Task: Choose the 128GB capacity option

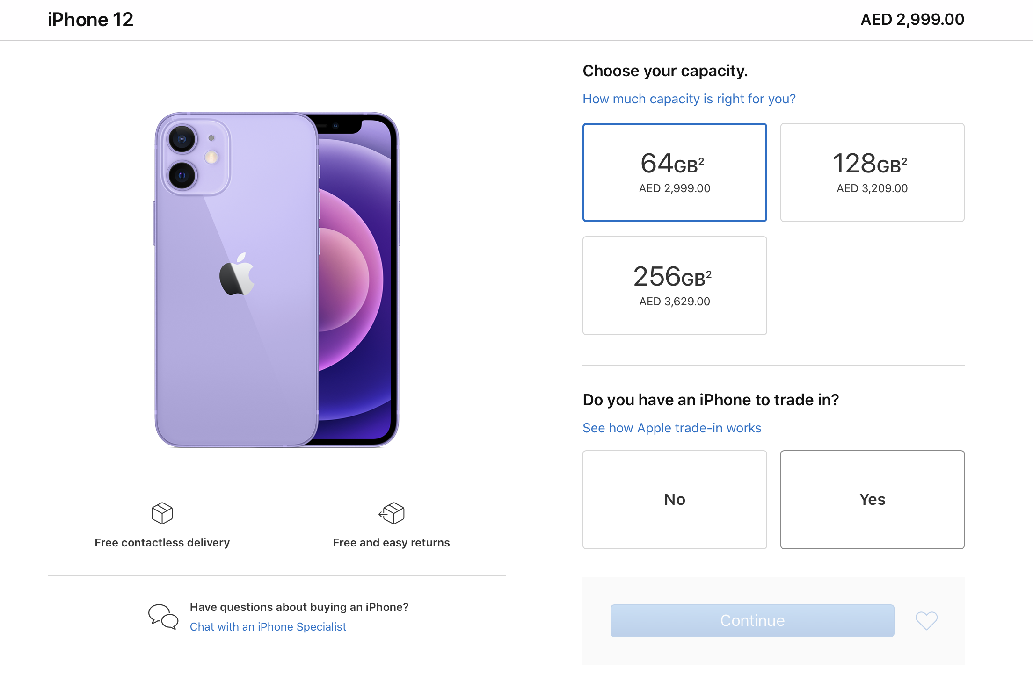Action: tap(872, 172)
